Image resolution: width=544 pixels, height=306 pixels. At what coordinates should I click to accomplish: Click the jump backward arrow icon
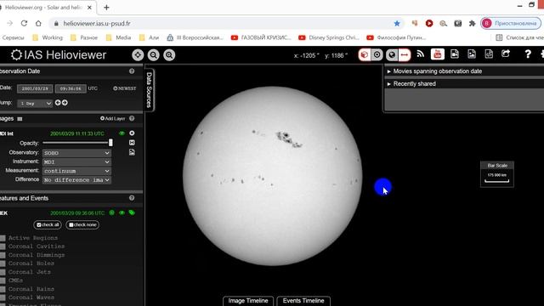pos(58,103)
